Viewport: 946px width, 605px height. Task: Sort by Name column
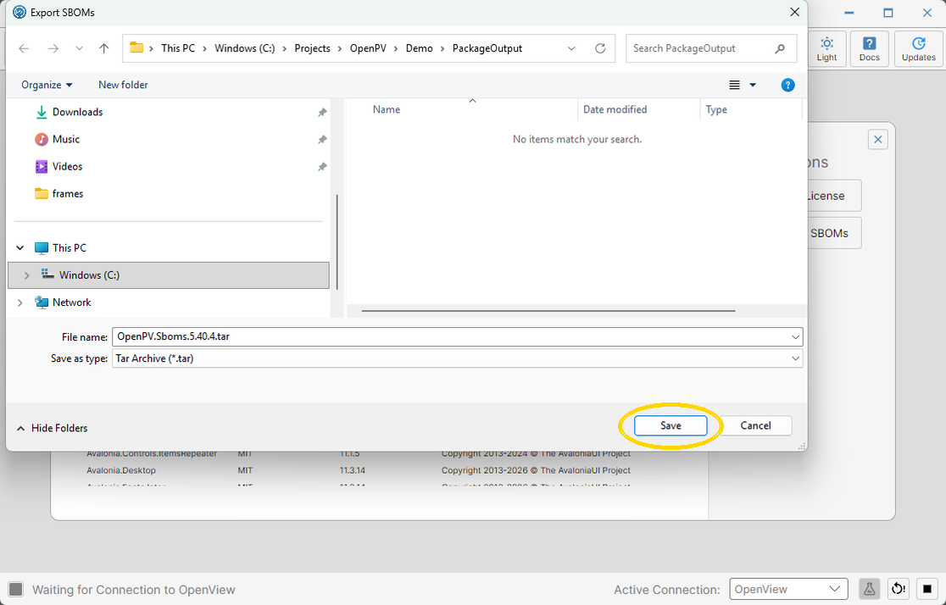pos(387,109)
